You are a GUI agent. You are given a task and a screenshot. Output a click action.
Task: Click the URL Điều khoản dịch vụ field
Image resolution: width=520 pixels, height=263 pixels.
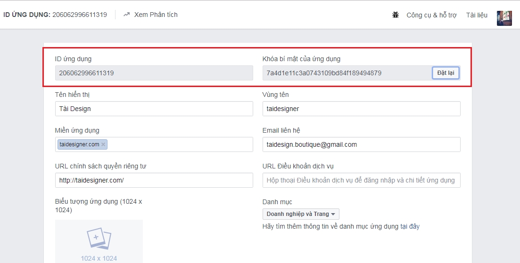[x=361, y=180]
